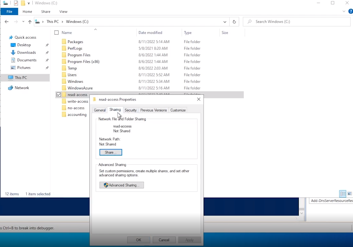This screenshot has height=247, width=353.
Task: Switch to the Customize tab in Properties
Action: (x=178, y=110)
